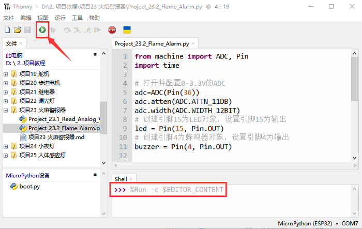Screen dimensions: 362x229
Task: Click the Step over debug icon
Action: tap(67, 30)
